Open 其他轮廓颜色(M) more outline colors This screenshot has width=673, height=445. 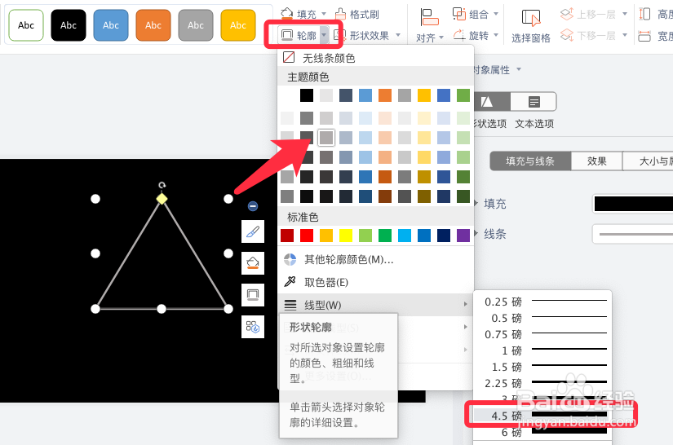[x=375, y=259]
